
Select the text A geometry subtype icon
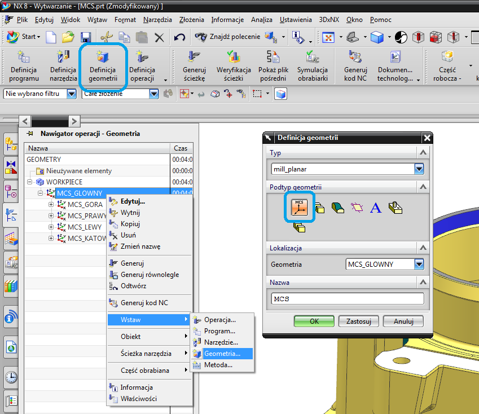376,208
